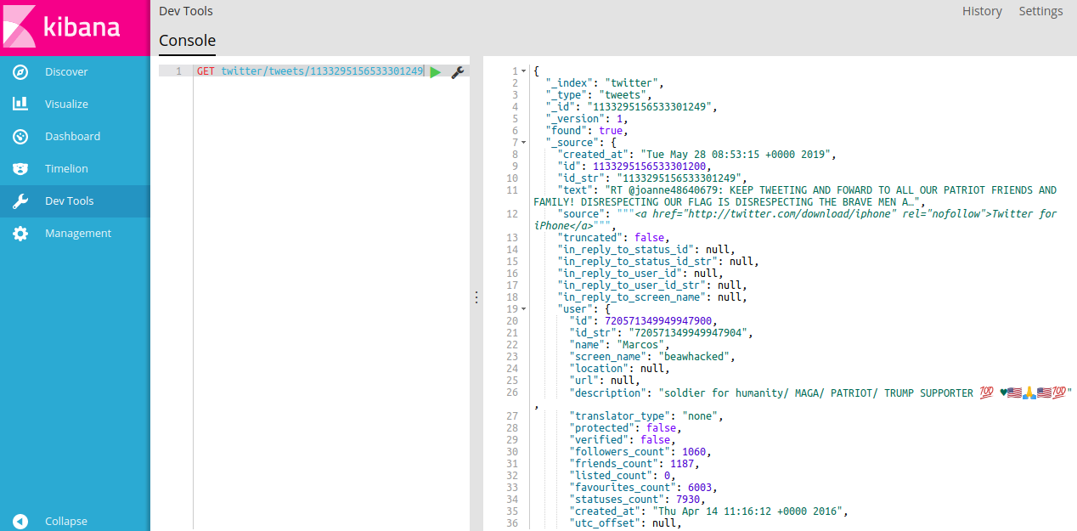Select Dev Tools in sidebar

pos(69,201)
